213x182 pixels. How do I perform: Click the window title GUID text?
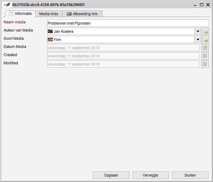pos(49,5)
